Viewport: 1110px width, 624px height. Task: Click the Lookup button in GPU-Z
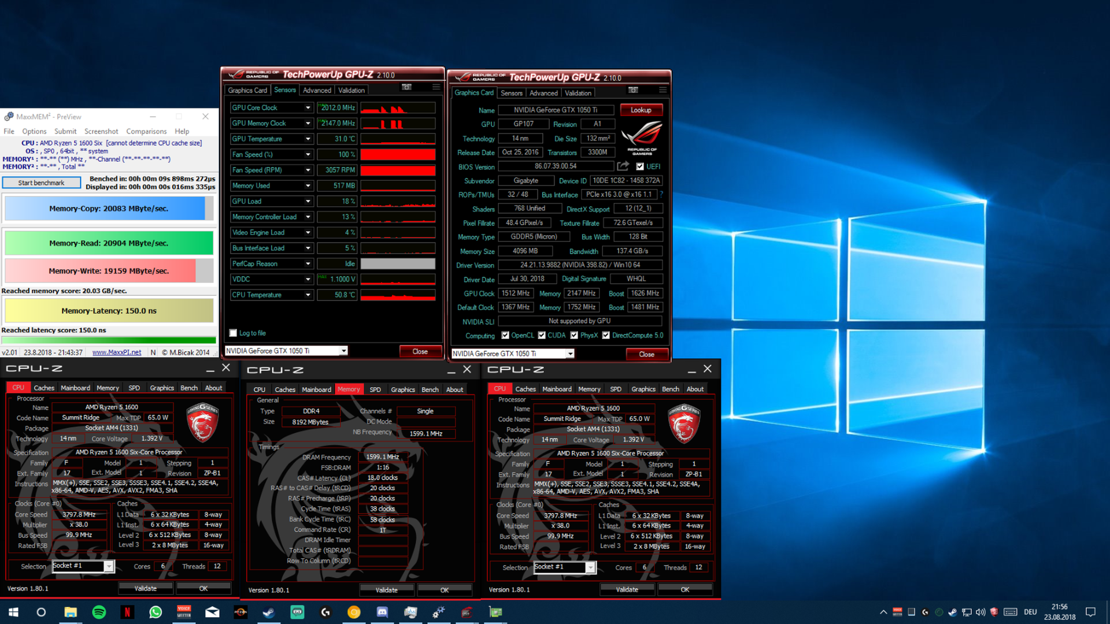[x=641, y=110]
